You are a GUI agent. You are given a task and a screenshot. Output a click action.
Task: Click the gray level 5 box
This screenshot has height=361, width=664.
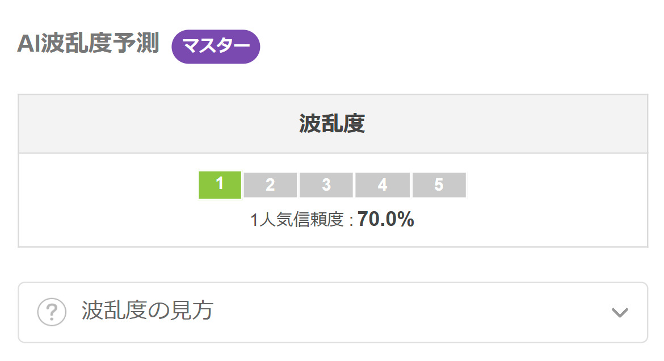click(x=439, y=184)
